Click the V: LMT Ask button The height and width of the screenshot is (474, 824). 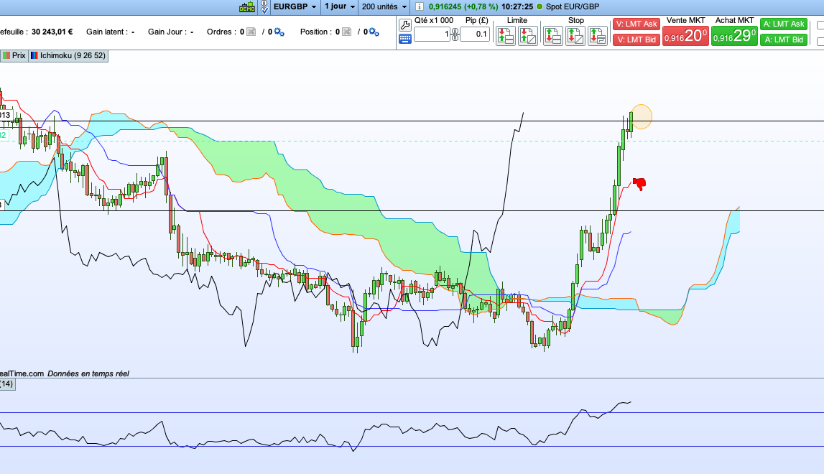636,24
